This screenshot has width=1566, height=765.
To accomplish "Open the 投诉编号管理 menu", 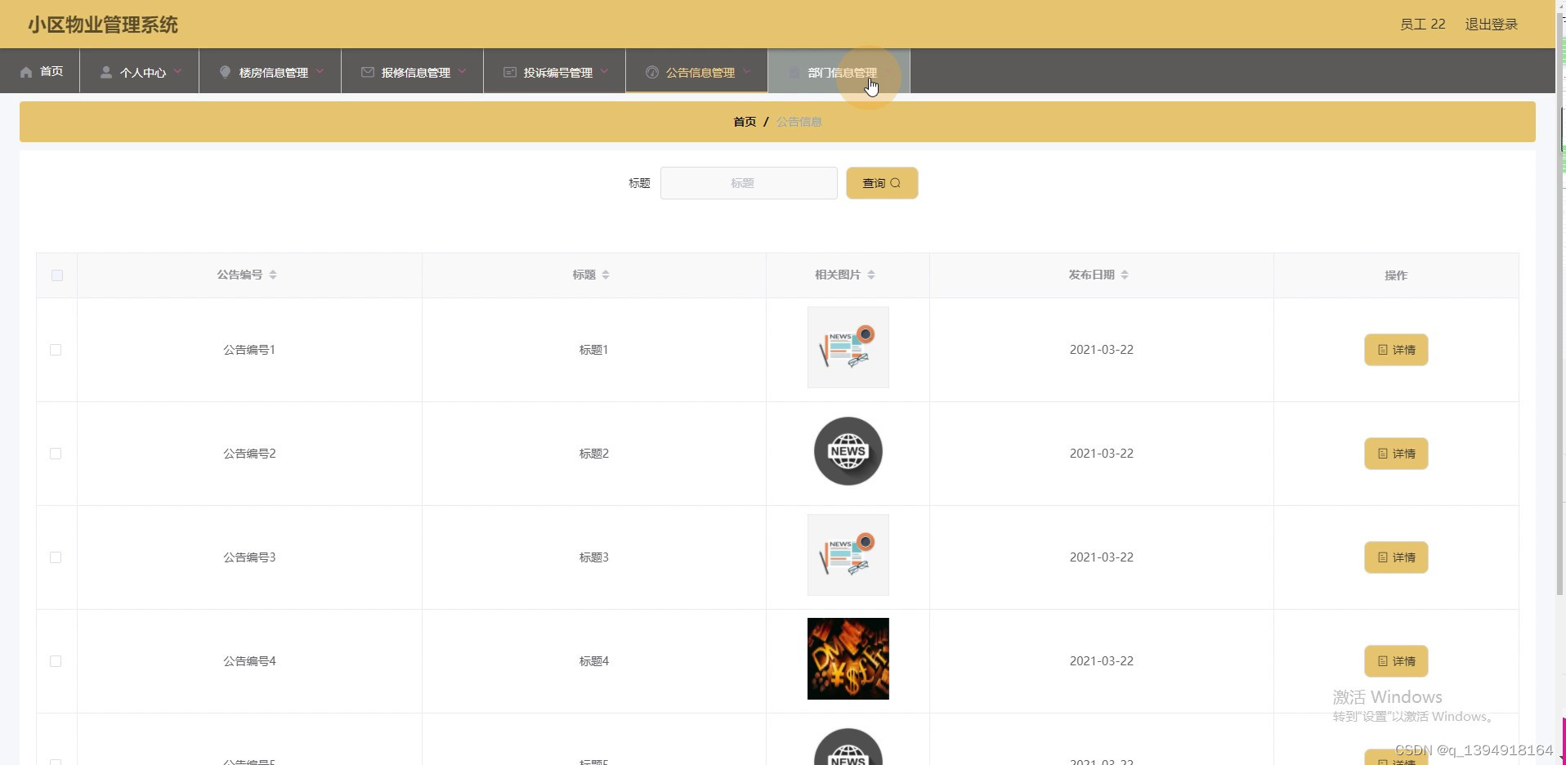I will [555, 71].
